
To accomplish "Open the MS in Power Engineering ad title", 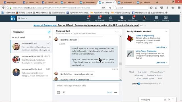I will point(146,51).
